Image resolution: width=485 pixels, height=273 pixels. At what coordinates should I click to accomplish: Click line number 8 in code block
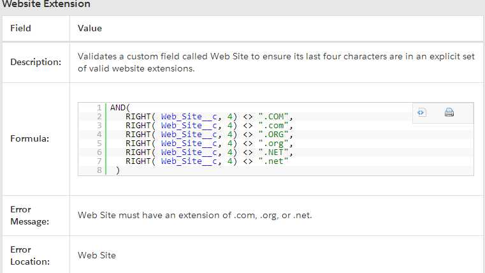(99, 170)
